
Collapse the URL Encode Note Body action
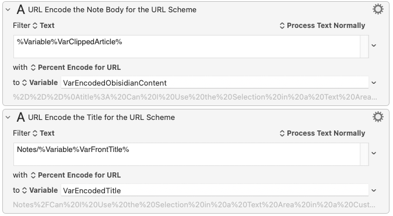tap(8, 10)
